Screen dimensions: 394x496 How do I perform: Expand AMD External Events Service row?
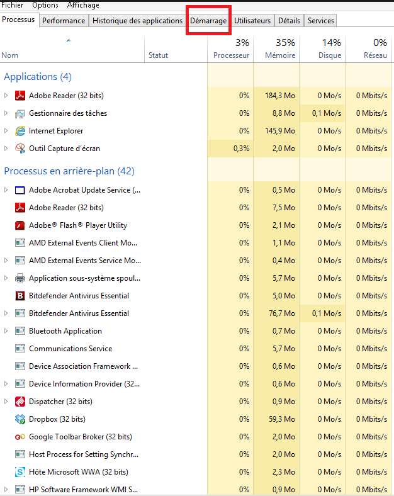coord(6,261)
